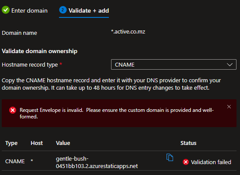
Task: Click the Value column header
Action: 63,143
